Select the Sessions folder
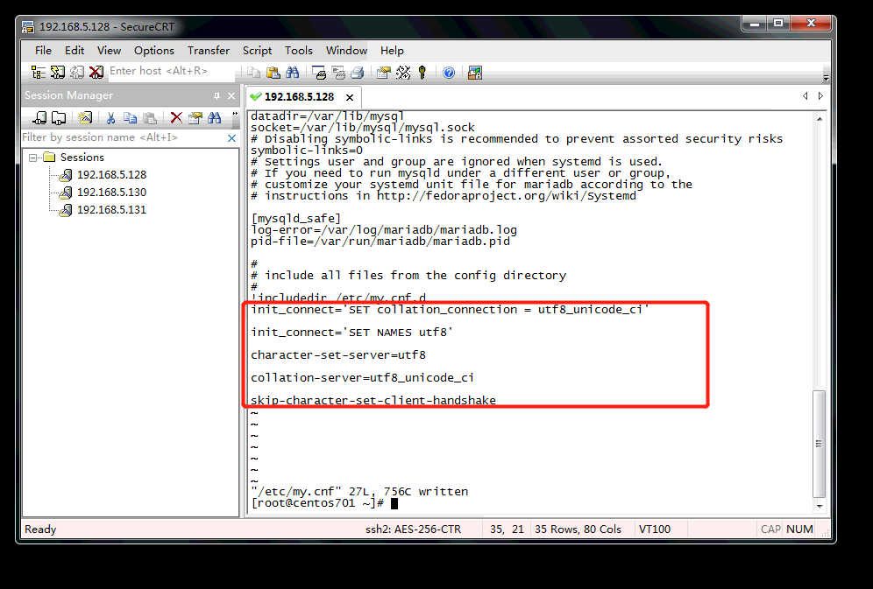 [82, 158]
